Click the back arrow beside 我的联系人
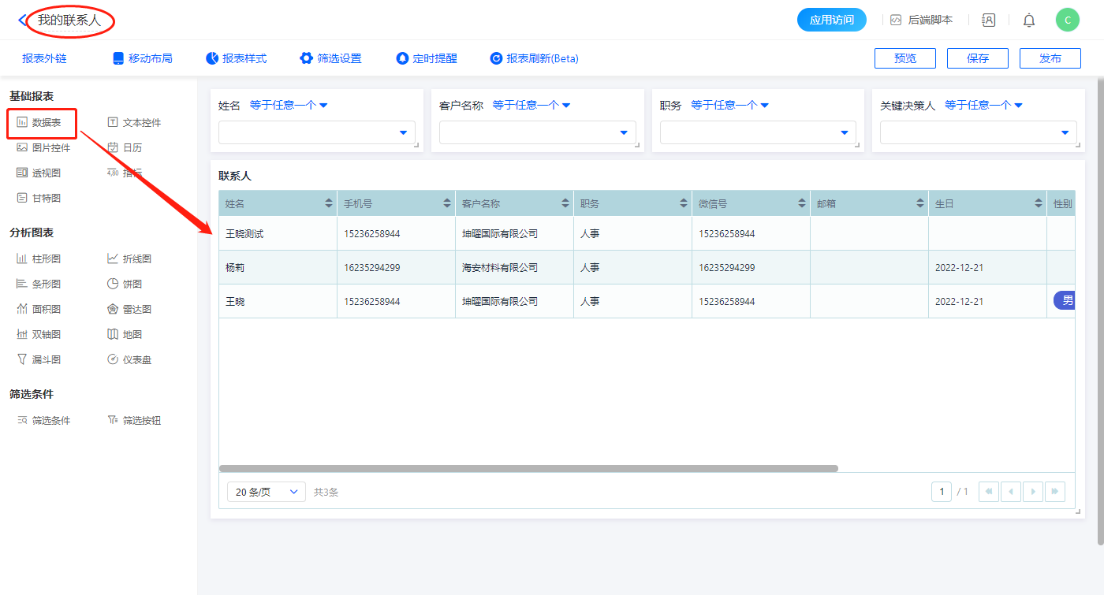The image size is (1104, 595). (22, 20)
